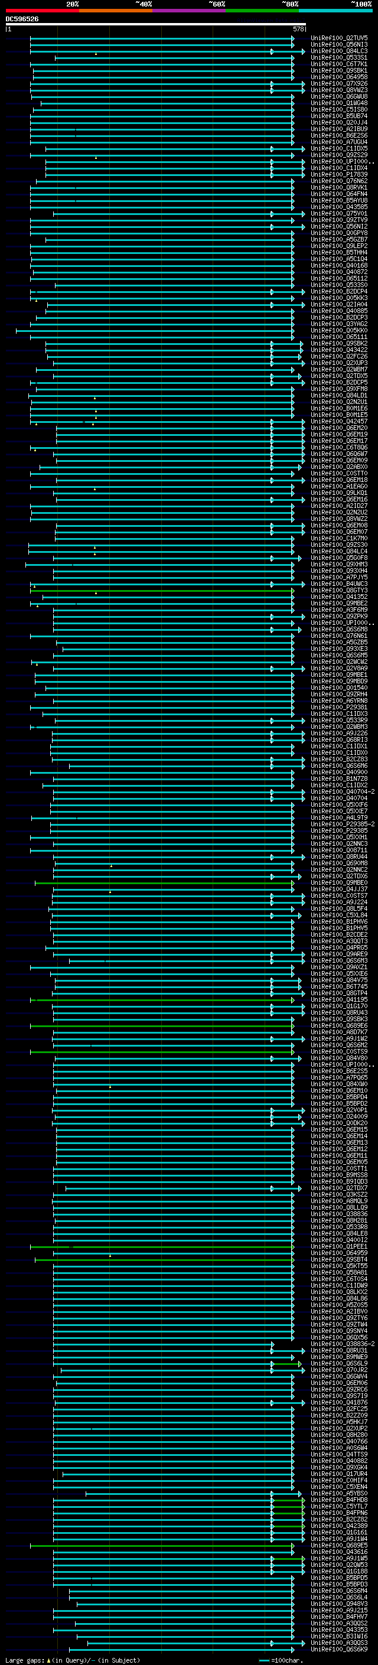Viewport: 378px width, 1665px height.
Task: Select label UniRef100_Q8L5F4
Action: click(339, 908)
